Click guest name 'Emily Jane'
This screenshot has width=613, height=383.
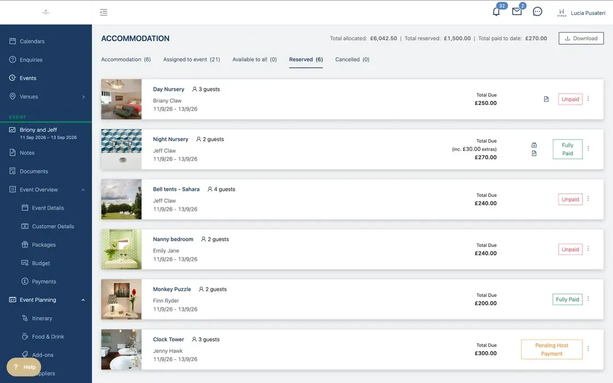coord(166,251)
